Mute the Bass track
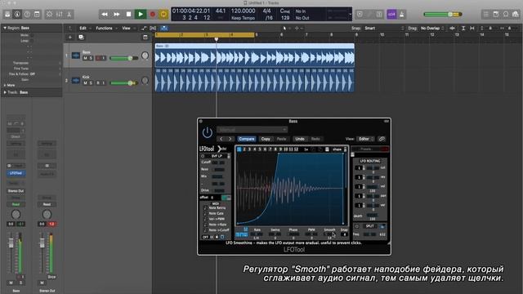 click(85, 58)
